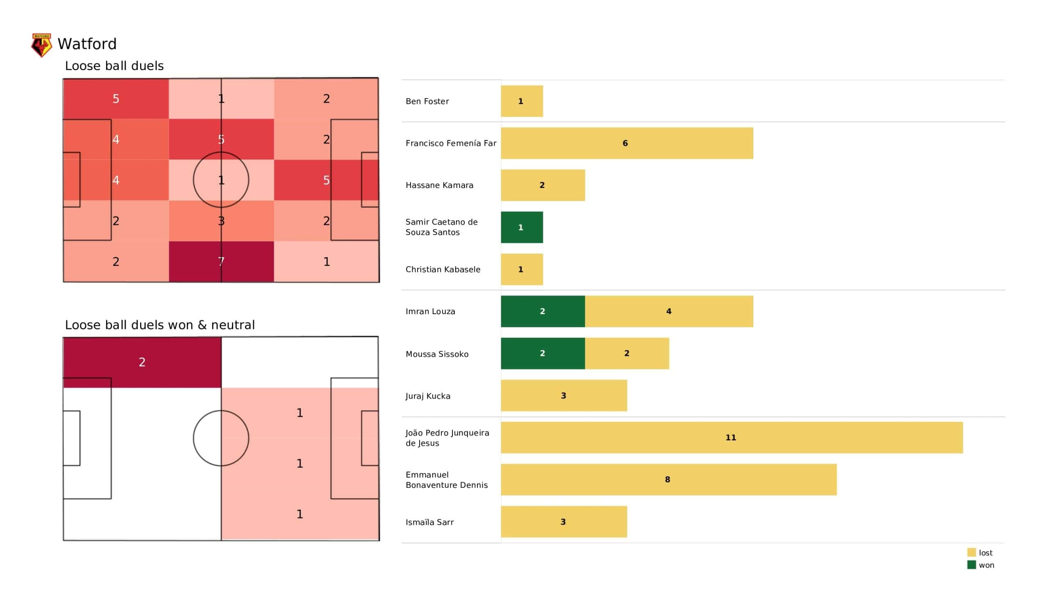Click the yellow 'lost' legend swatch

971,553
